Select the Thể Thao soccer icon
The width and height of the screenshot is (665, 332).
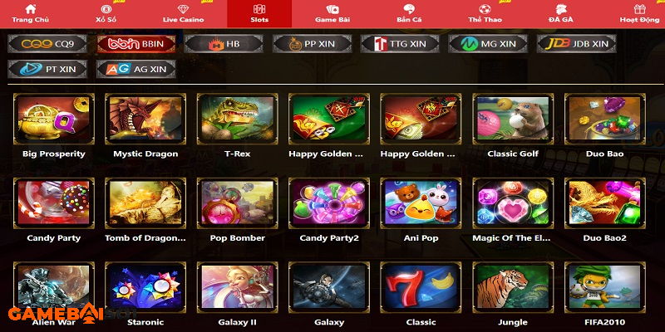point(485,9)
